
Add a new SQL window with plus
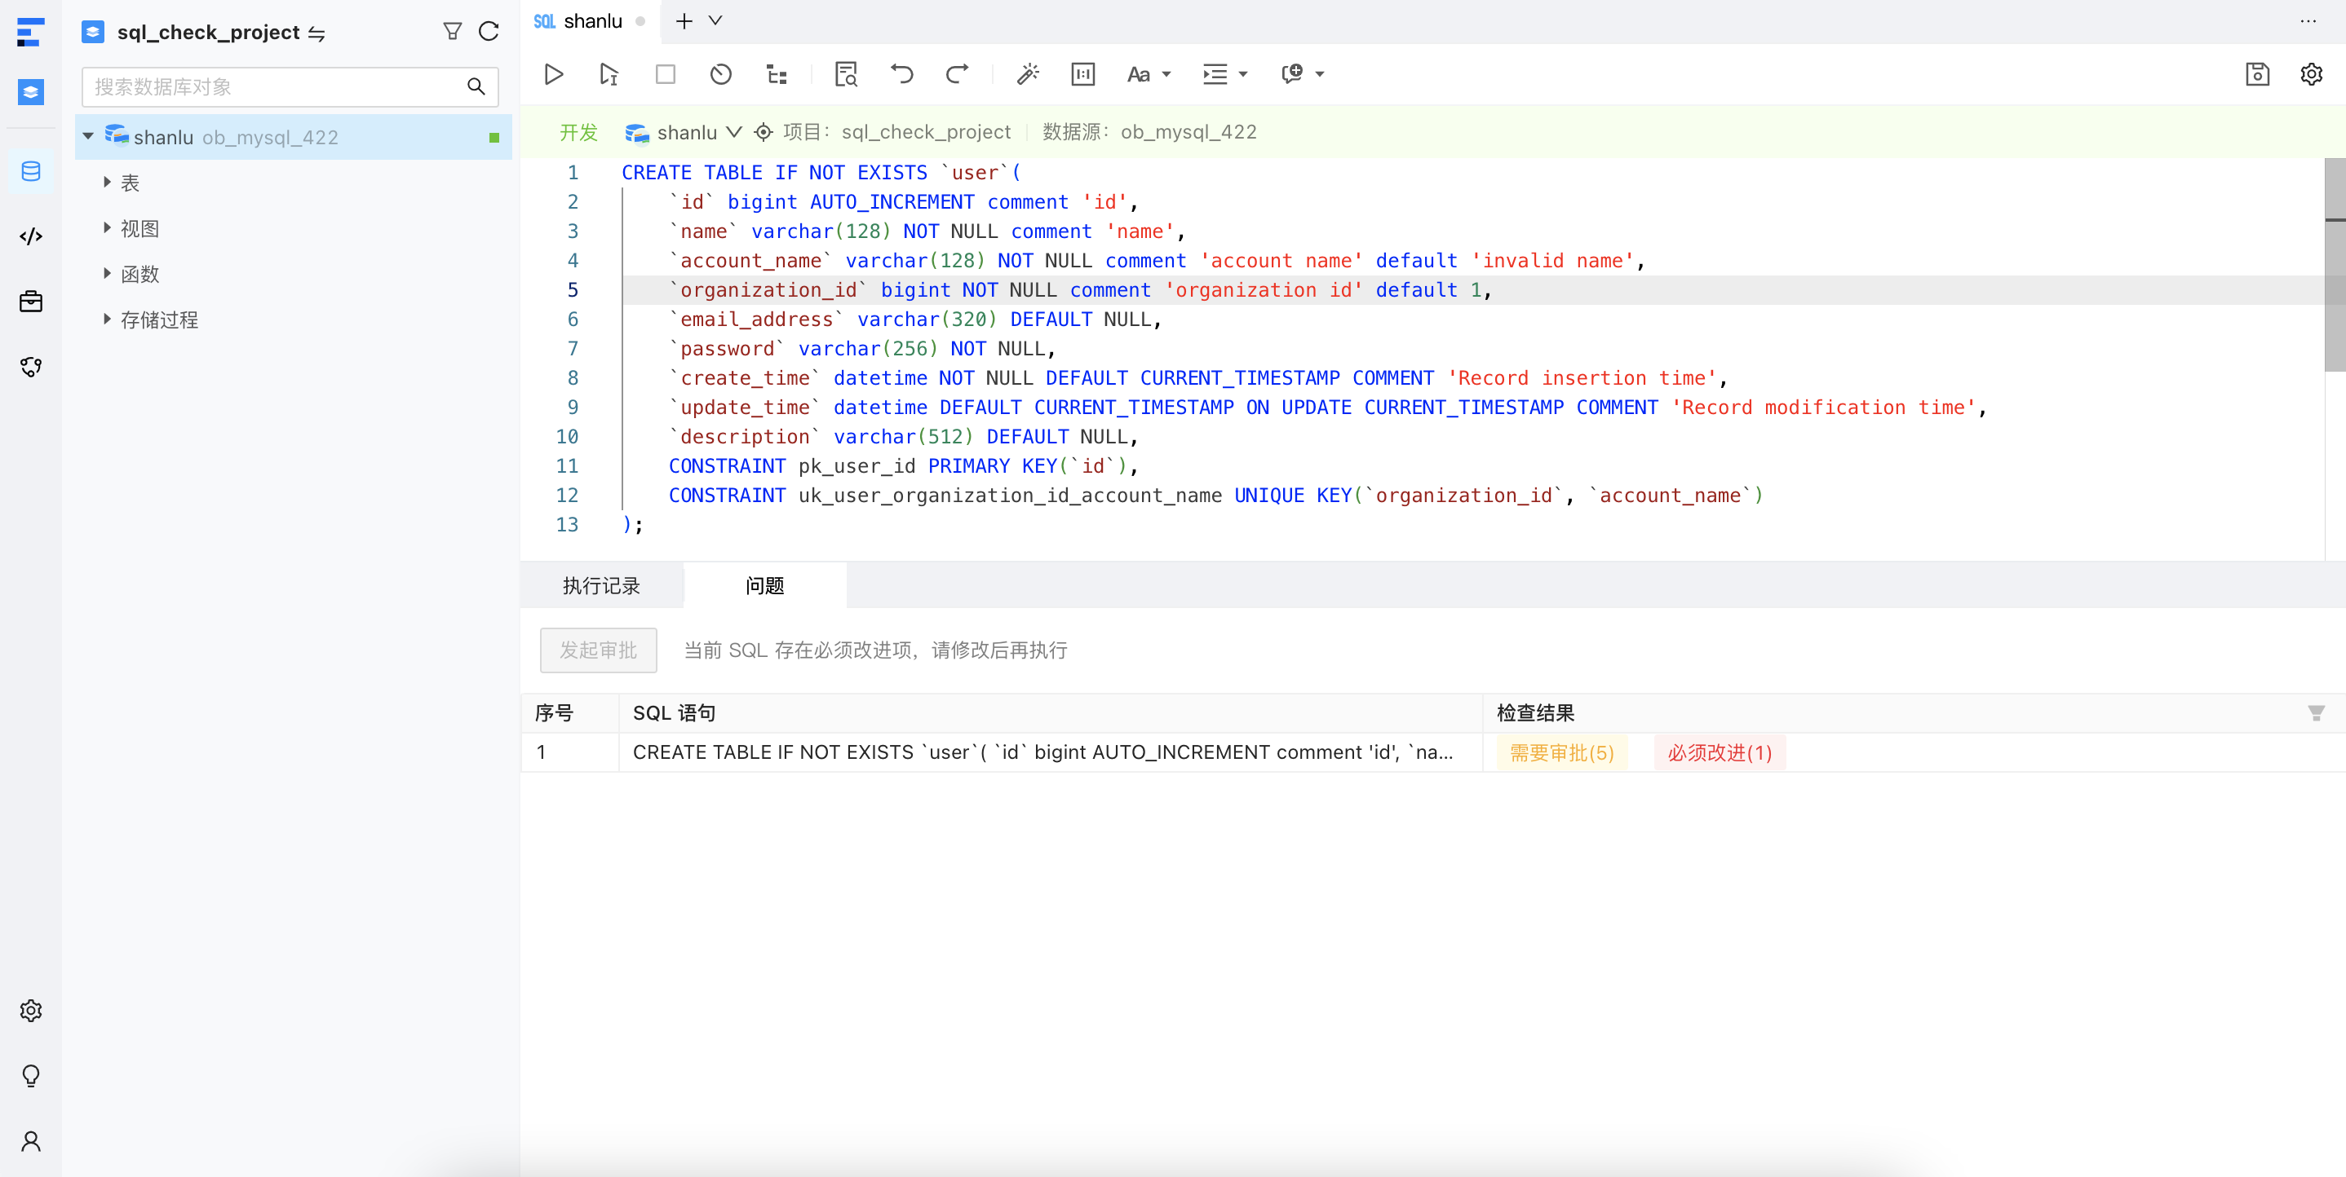pyautogui.click(x=684, y=20)
